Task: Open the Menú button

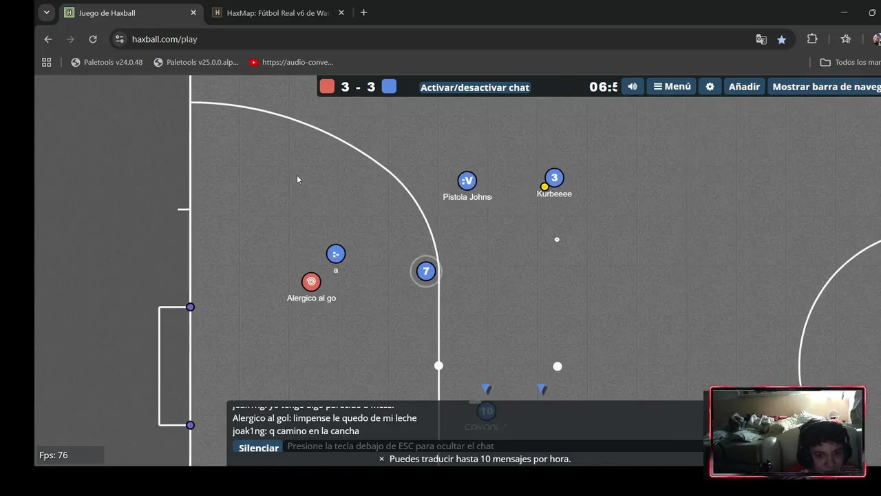Action: click(x=672, y=86)
